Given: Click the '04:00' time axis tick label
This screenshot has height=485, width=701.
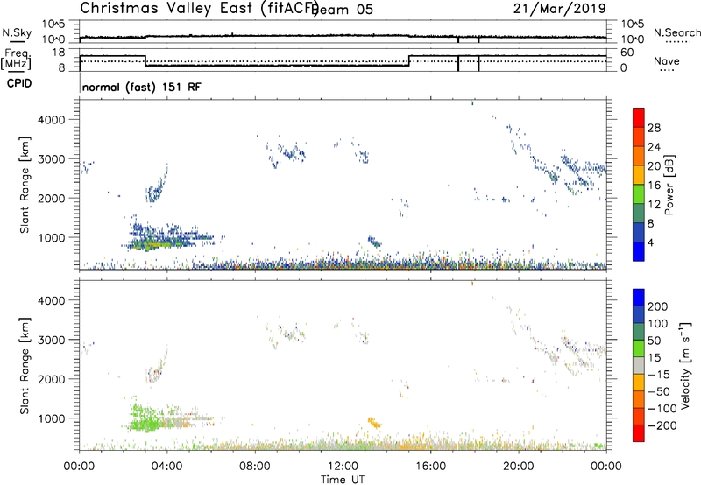Looking at the screenshot, I should (x=166, y=467).
